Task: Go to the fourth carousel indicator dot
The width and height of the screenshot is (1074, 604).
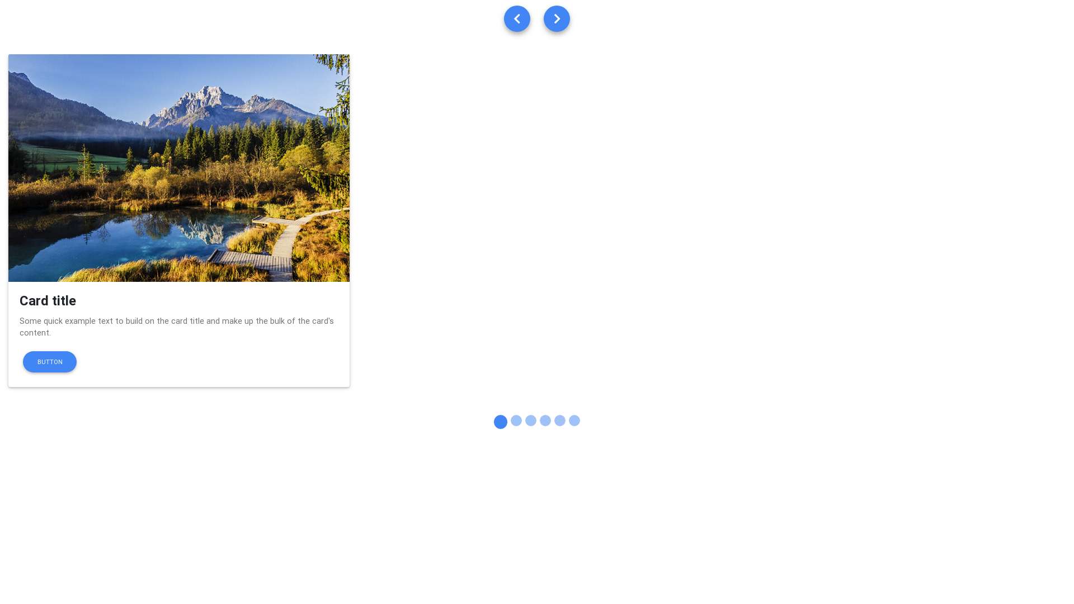Action: click(x=545, y=421)
